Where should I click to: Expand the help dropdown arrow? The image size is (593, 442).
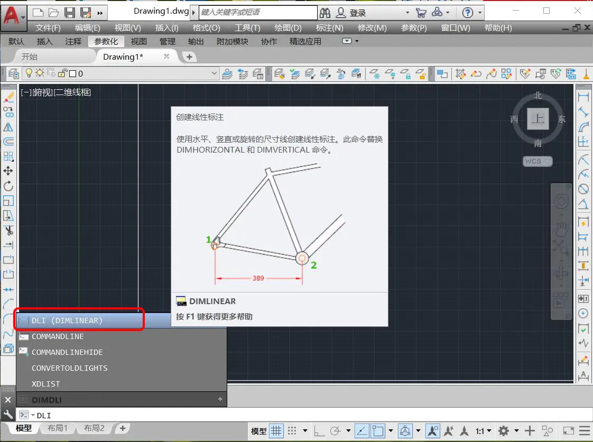[x=480, y=13]
